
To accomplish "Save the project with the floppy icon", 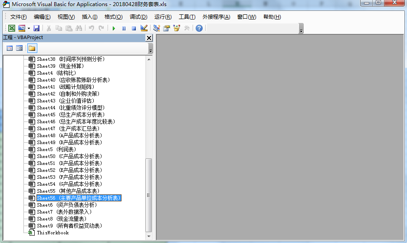I will (36, 28).
